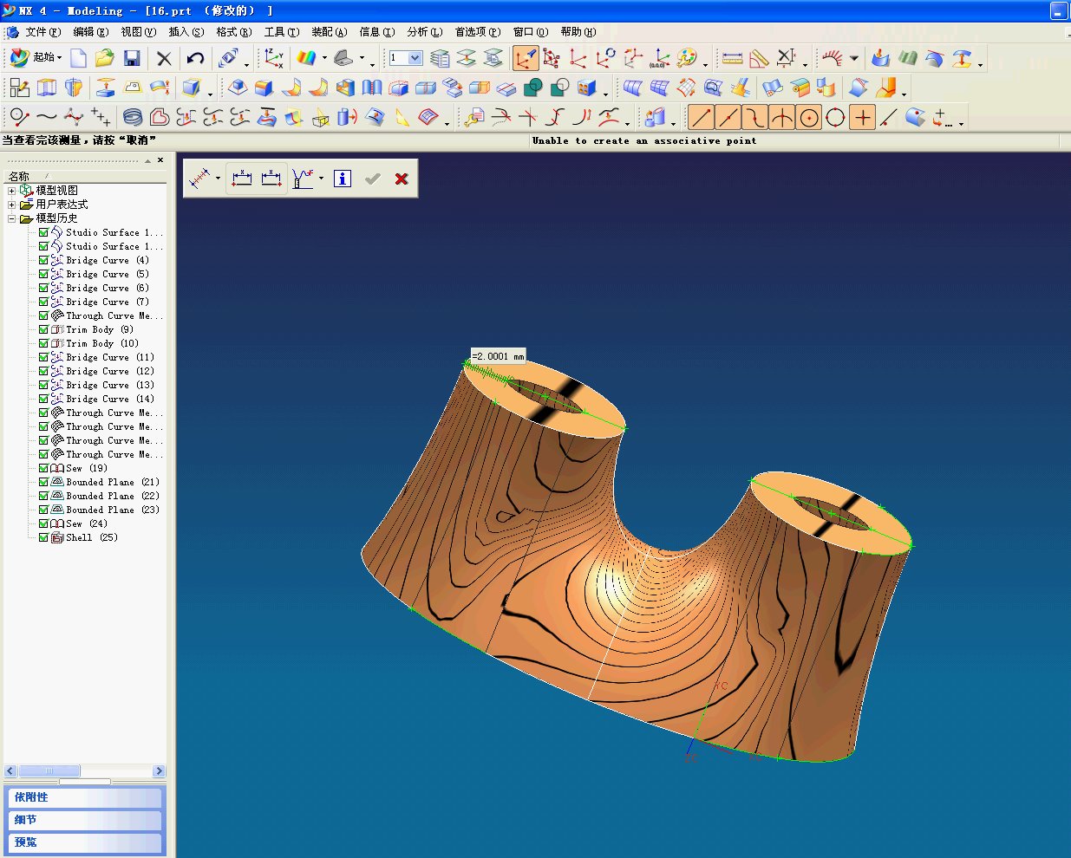Image resolution: width=1071 pixels, height=858 pixels.
Task: Click the quadrant point snap icon
Action: click(x=835, y=117)
